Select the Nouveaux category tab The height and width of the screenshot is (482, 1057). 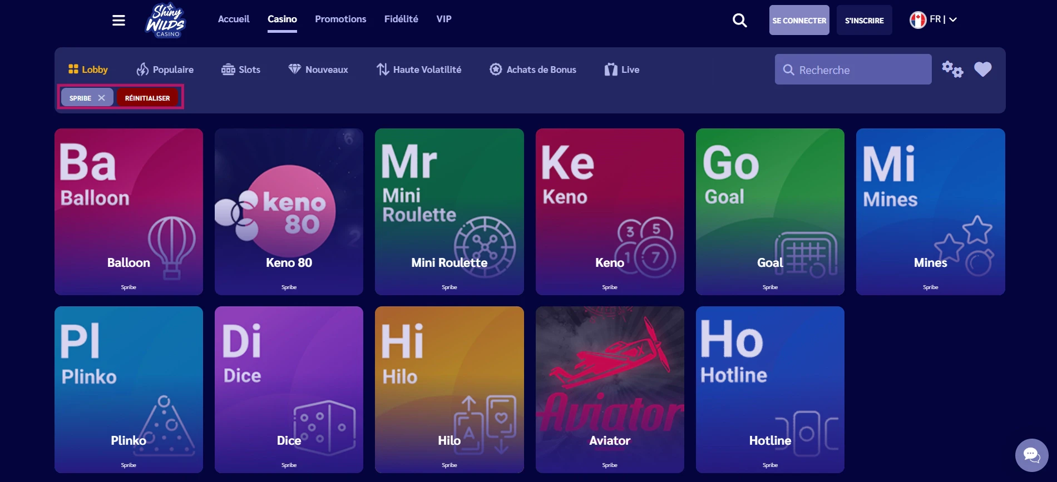pyautogui.click(x=318, y=69)
